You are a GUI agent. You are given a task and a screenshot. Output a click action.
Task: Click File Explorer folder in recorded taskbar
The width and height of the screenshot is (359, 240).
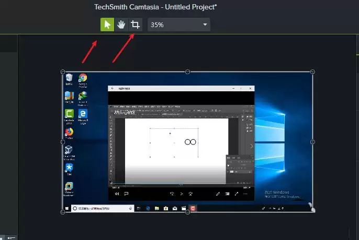tap(157, 208)
